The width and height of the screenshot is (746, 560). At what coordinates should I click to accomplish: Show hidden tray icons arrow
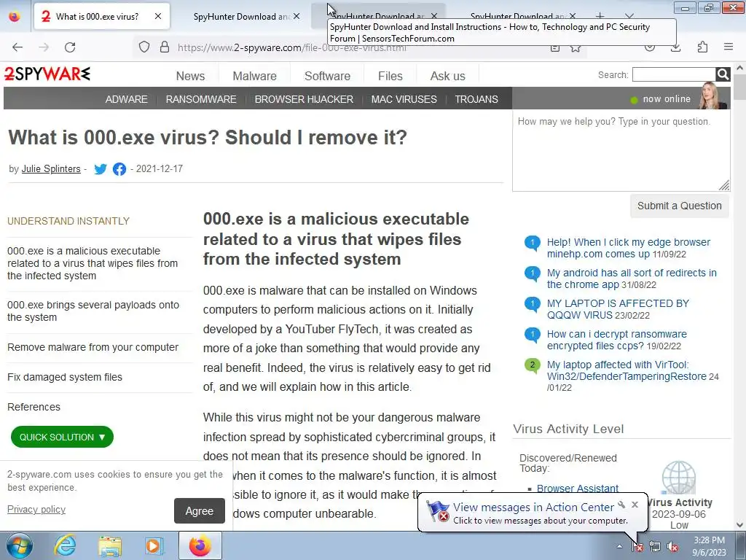coord(619,547)
